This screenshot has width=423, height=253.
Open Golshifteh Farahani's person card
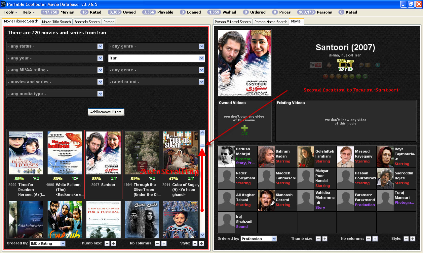click(317, 157)
